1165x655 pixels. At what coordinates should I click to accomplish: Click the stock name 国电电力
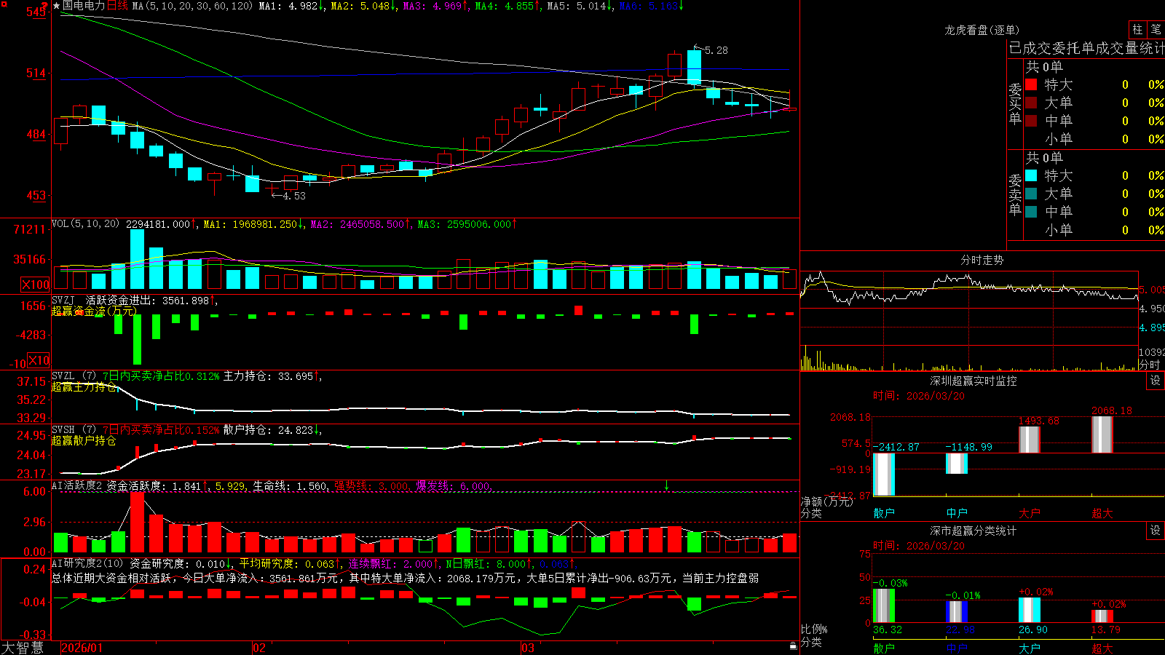click(x=84, y=6)
